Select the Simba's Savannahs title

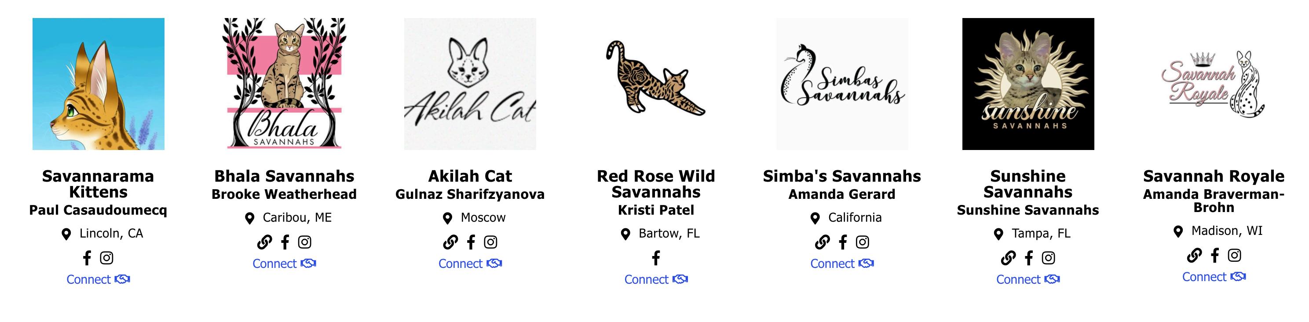coord(842,176)
